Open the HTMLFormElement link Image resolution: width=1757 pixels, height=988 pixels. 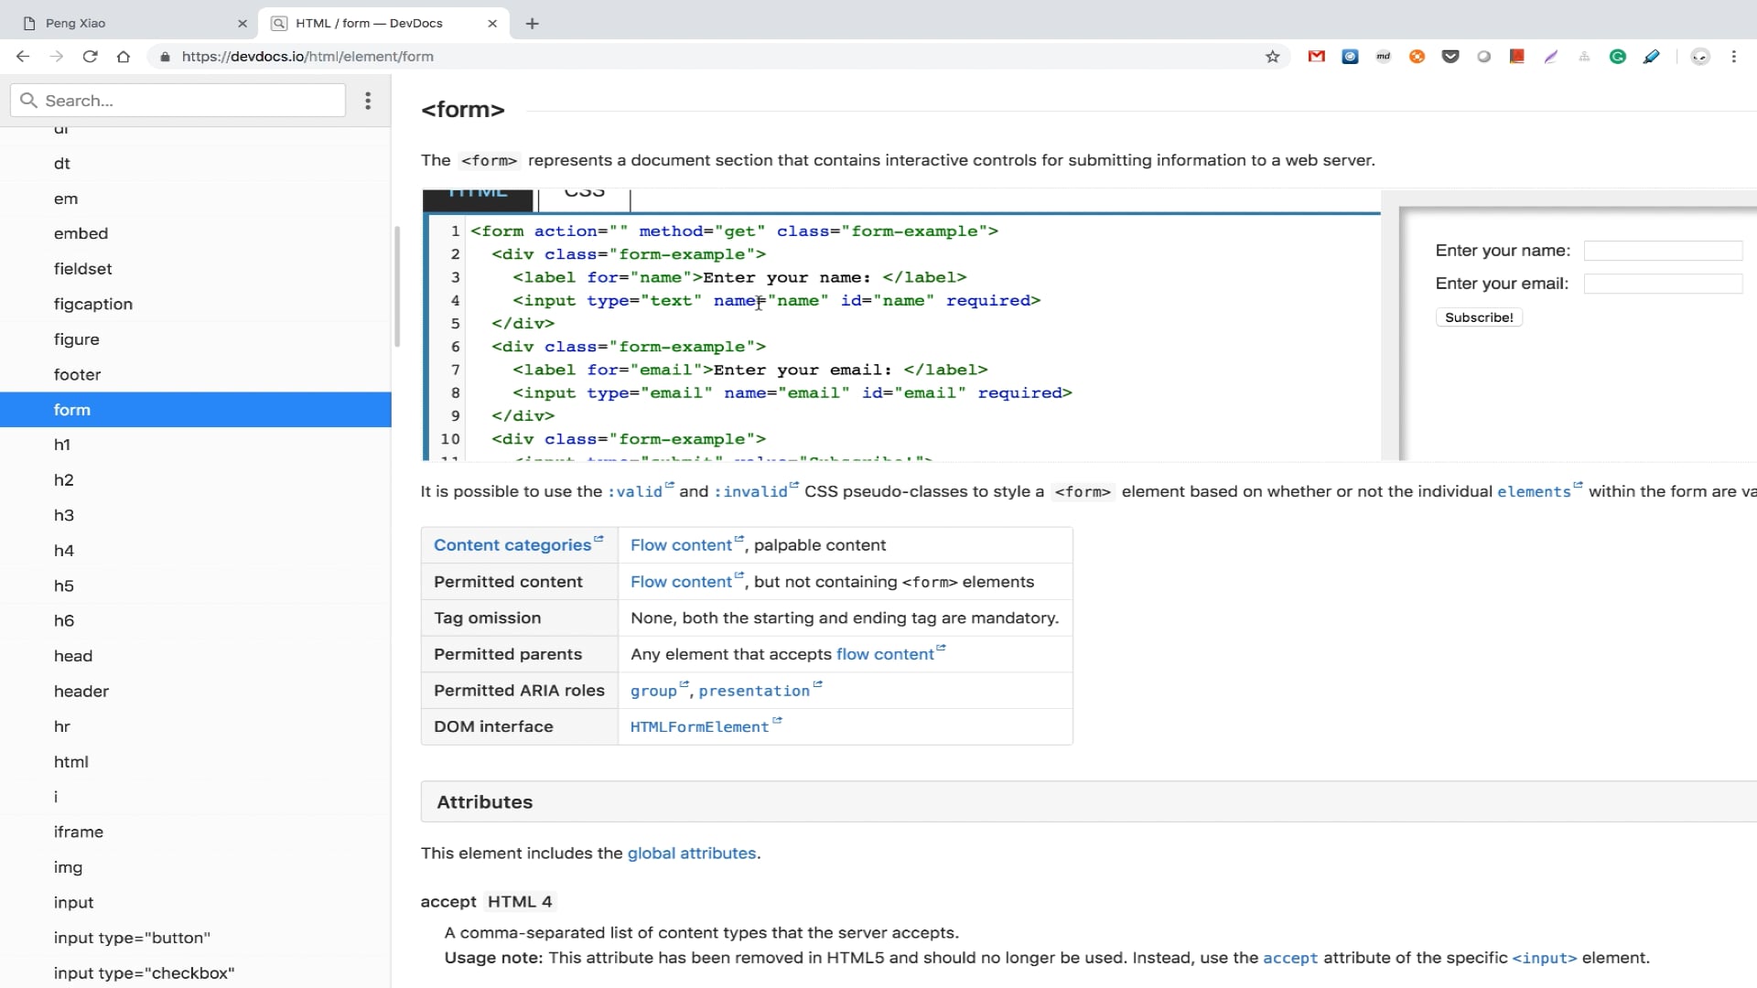(699, 727)
